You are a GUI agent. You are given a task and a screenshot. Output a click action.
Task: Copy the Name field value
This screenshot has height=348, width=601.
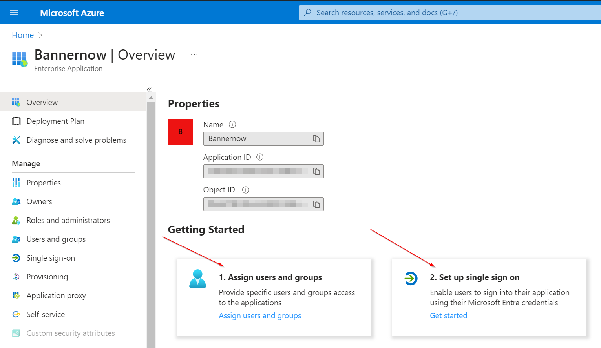click(x=316, y=139)
